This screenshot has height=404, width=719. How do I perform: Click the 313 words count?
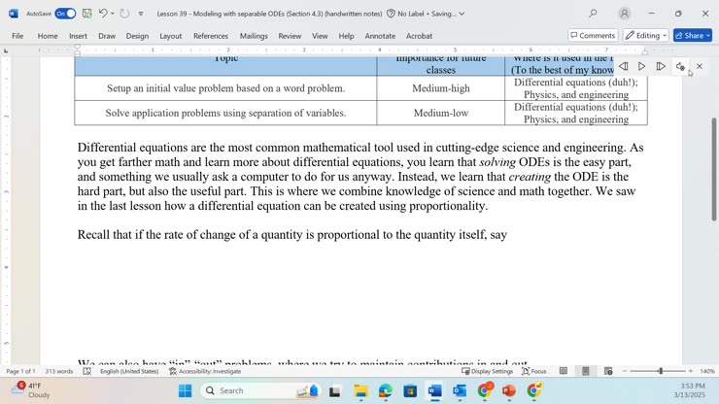click(x=58, y=371)
